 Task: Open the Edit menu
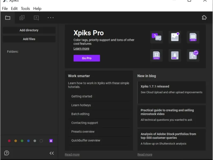(14, 9)
